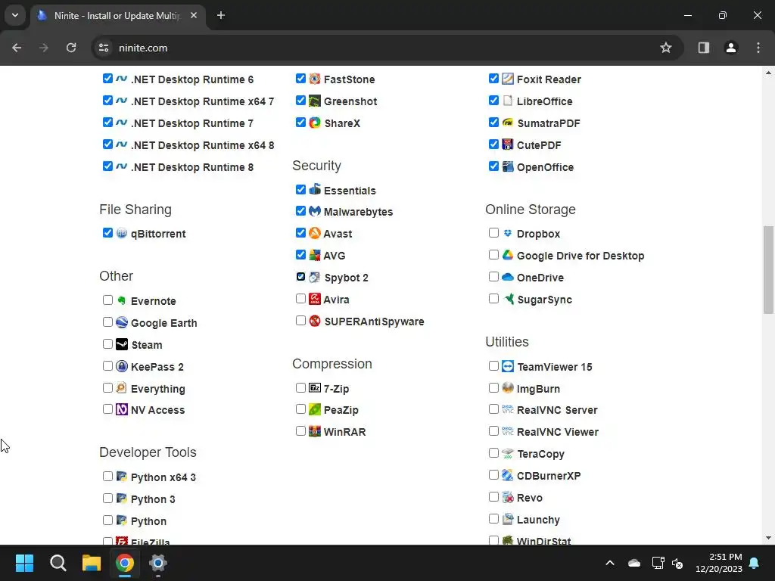Click the Greenshot icon
Viewport: 775px width, 581px height.
pos(315,101)
